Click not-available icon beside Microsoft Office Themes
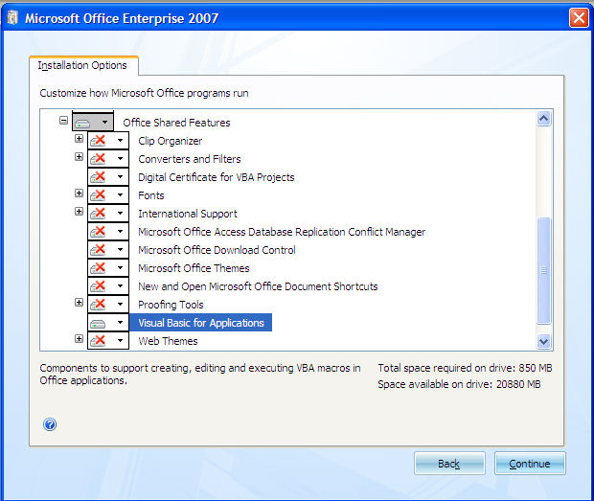The width and height of the screenshot is (594, 501). point(98,267)
